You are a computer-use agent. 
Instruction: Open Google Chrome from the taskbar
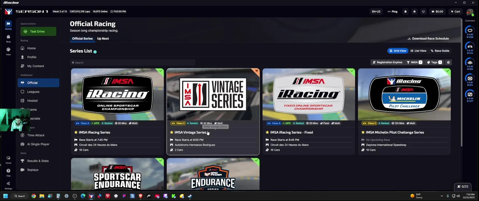tap(34, 196)
